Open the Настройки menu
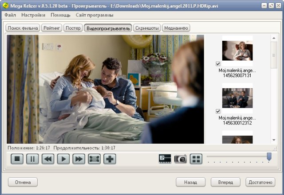This screenshot has height=195, width=284. (33, 15)
